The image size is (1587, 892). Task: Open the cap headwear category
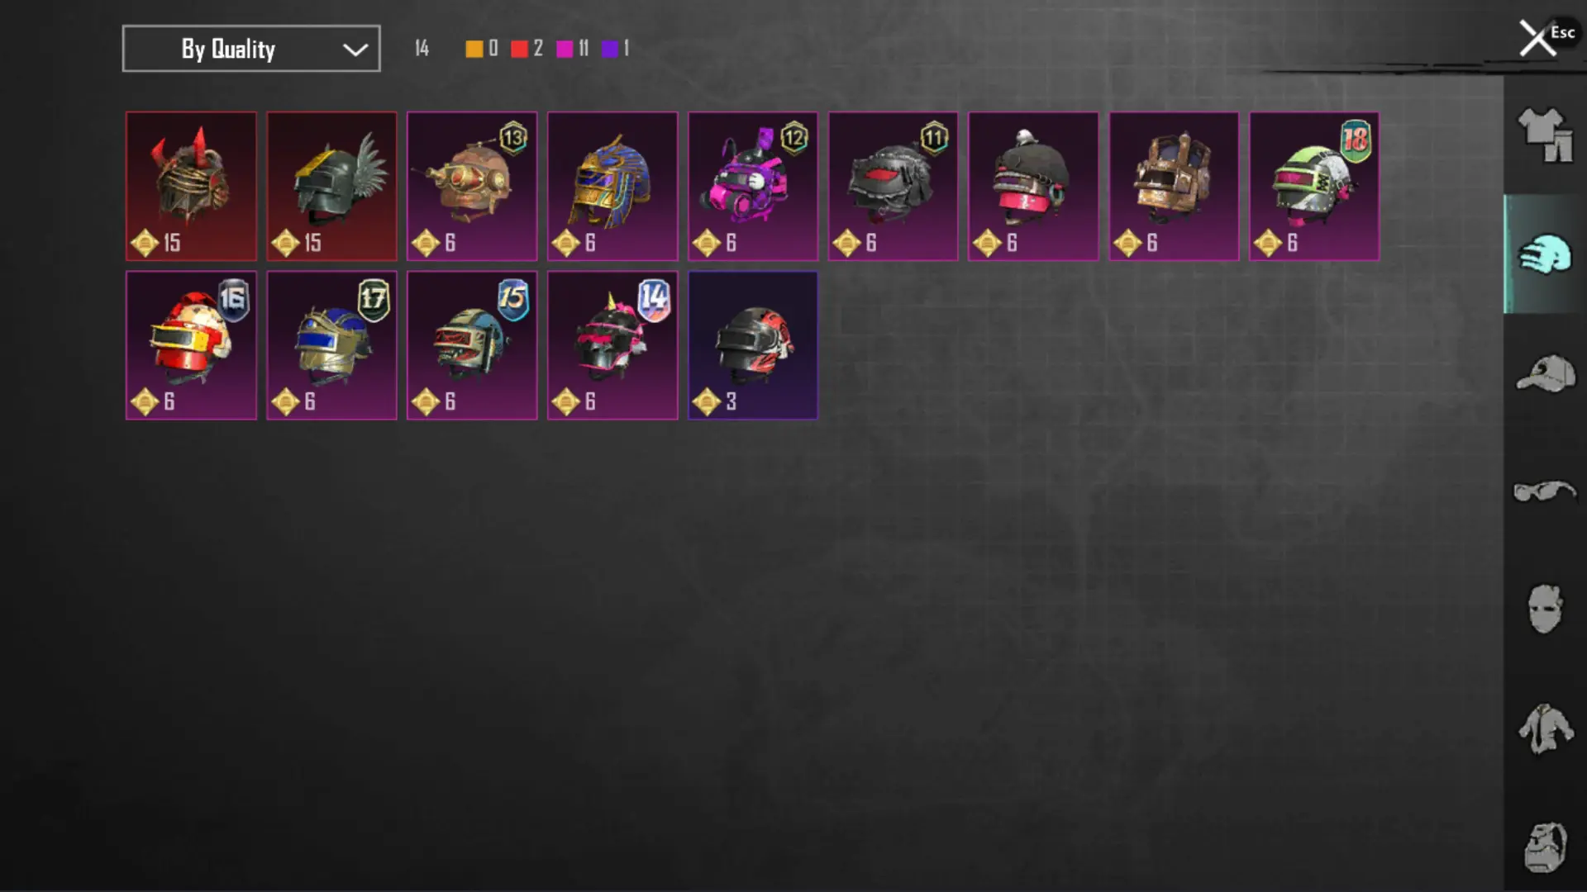[1545, 373]
